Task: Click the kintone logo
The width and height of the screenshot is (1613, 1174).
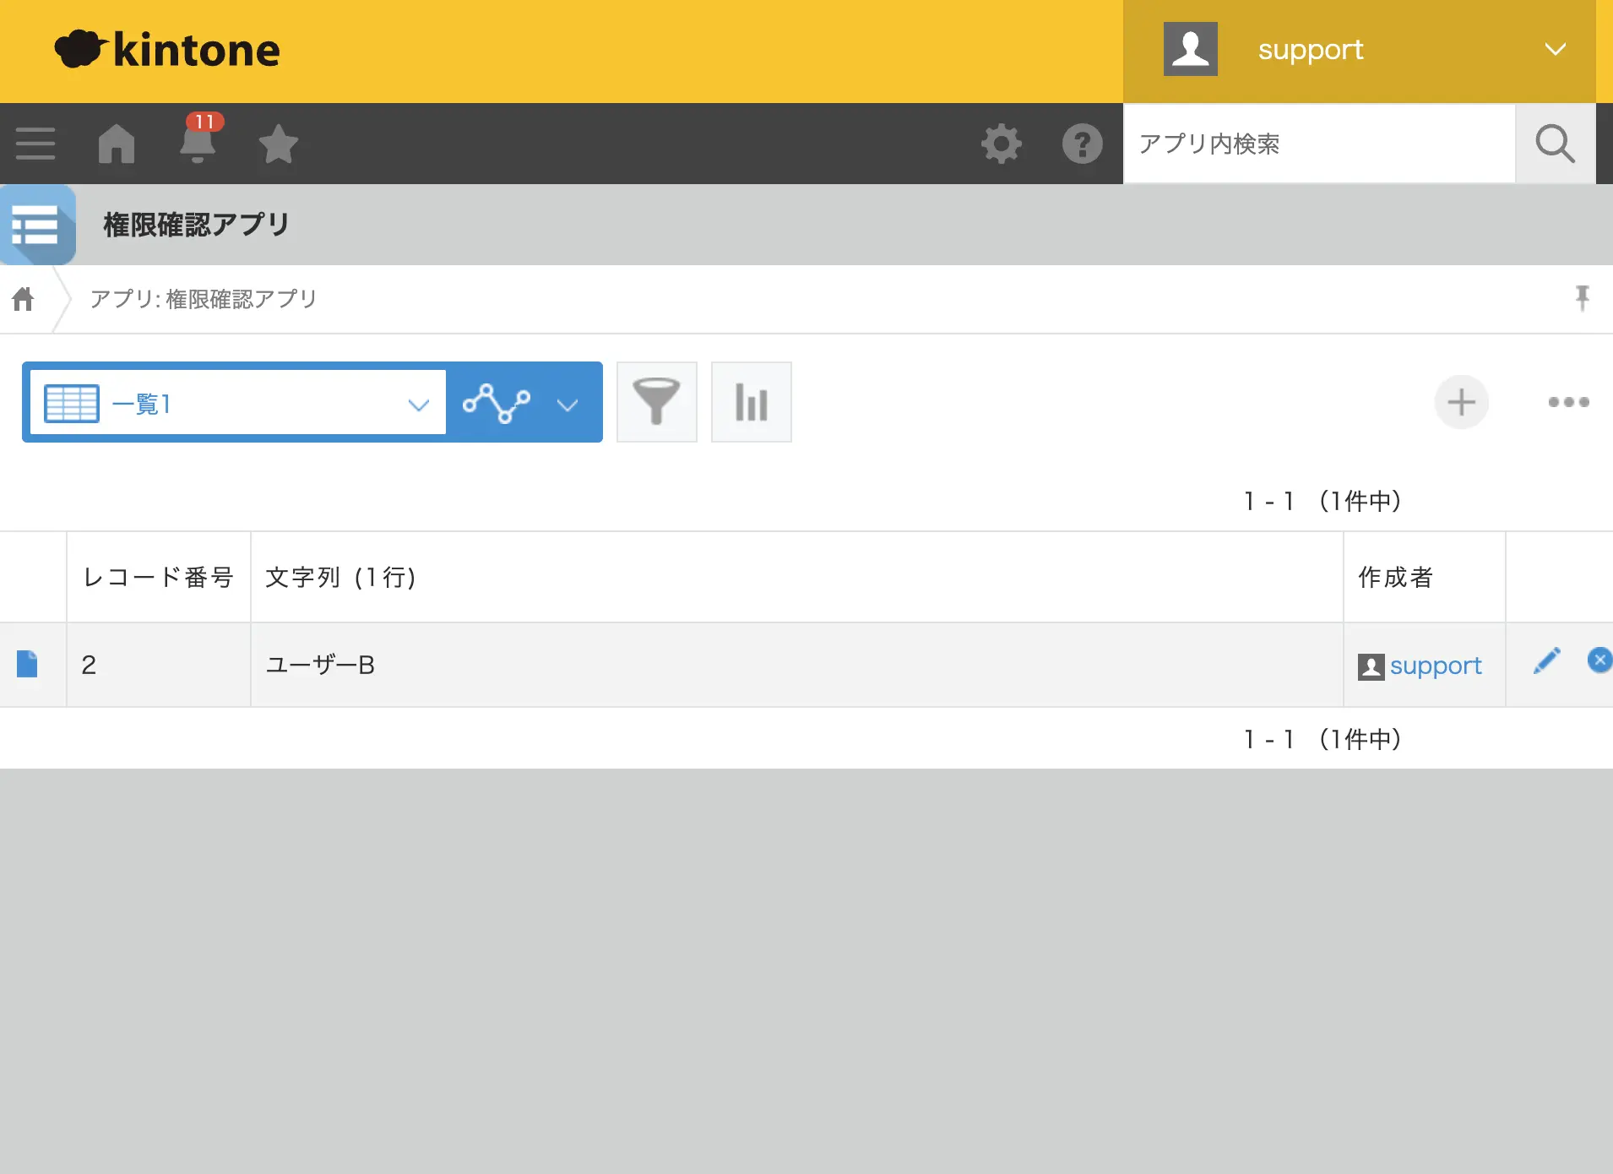Action: tap(166, 50)
